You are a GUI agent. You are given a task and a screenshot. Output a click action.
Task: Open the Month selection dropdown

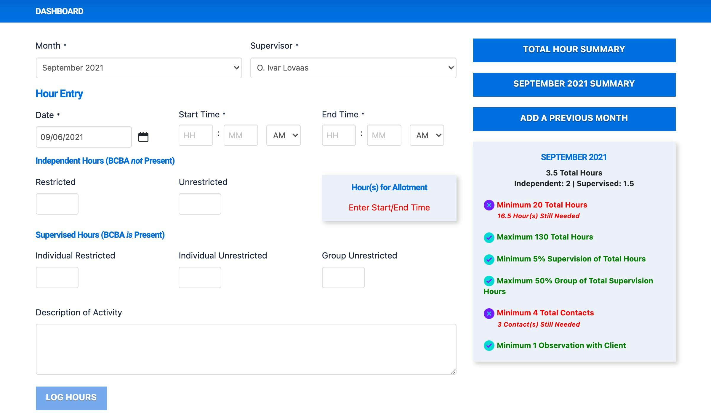(139, 68)
